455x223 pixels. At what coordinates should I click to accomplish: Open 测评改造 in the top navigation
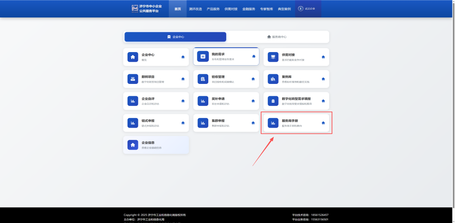coord(196,9)
